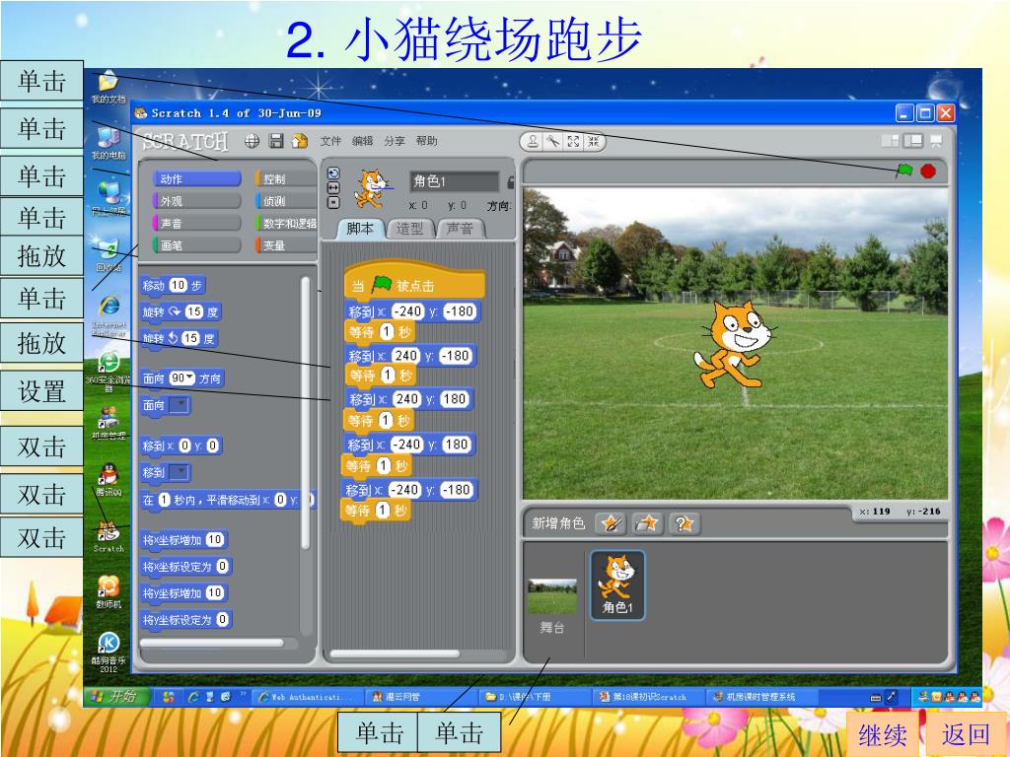Click the green flag to start scripts
1010x757 pixels.
[x=904, y=171]
